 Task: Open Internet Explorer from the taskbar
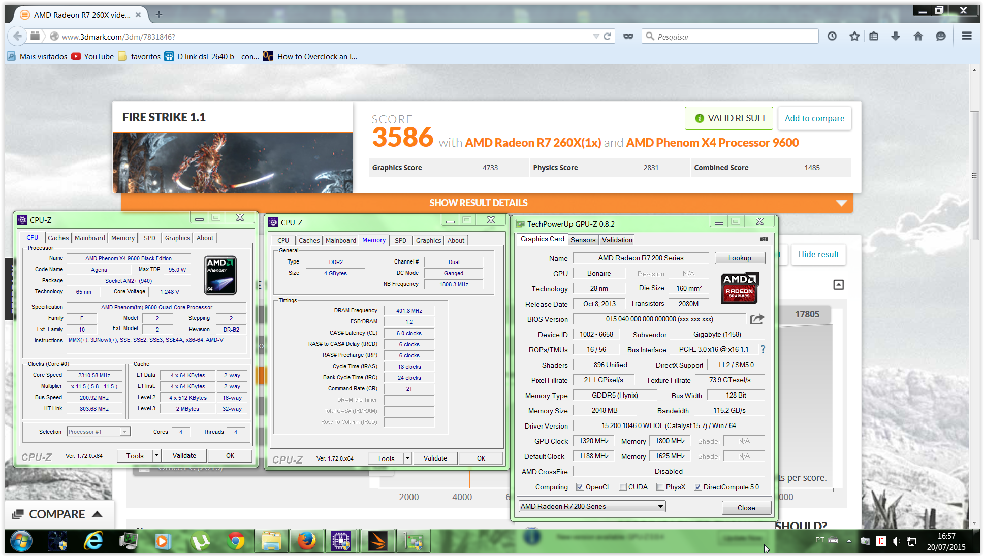[x=93, y=541]
